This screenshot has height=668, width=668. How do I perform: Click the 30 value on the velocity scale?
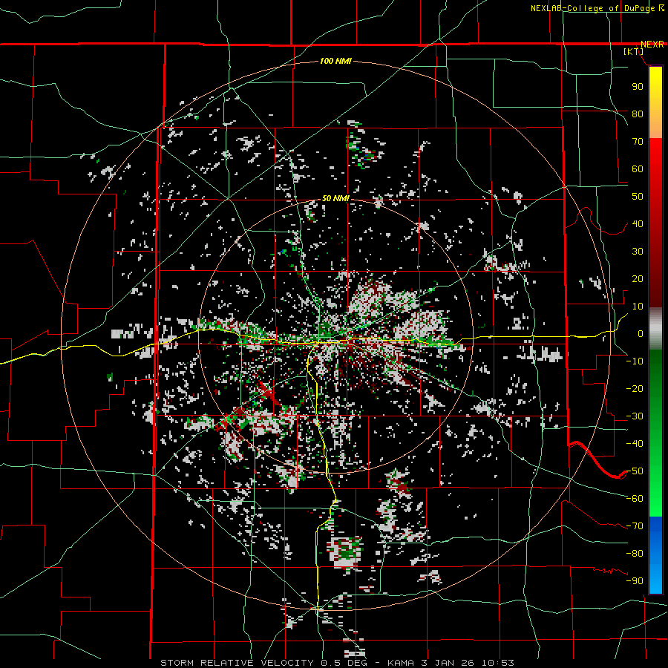[638, 252]
